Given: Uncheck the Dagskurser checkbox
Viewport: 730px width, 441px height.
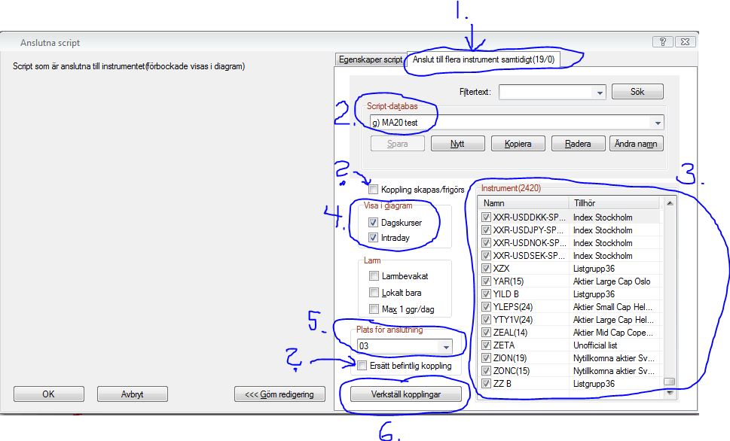Looking at the screenshot, I should point(374,223).
